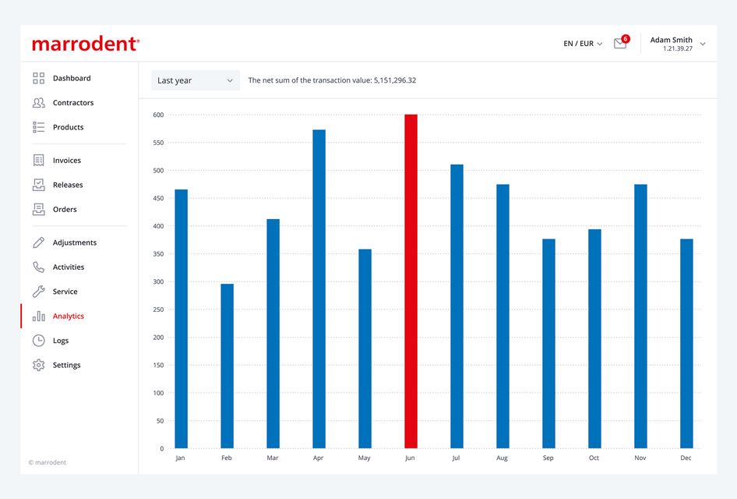Viewport: 737px width, 499px height.
Task: Click the Logs clock icon
Action: pos(38,341)
